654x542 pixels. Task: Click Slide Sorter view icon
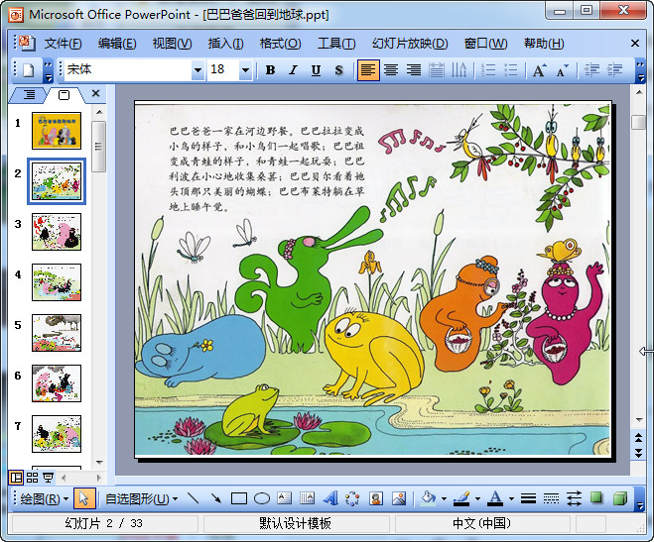32,477
